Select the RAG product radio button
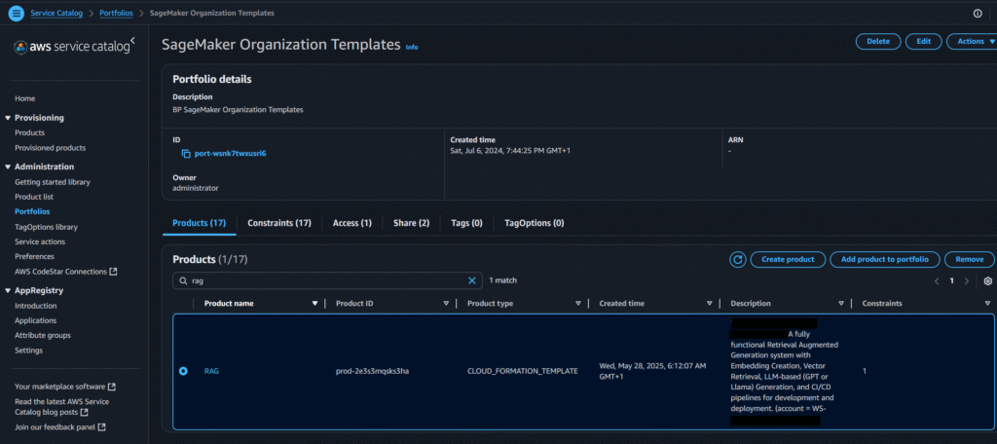 (x=183, y=371)
